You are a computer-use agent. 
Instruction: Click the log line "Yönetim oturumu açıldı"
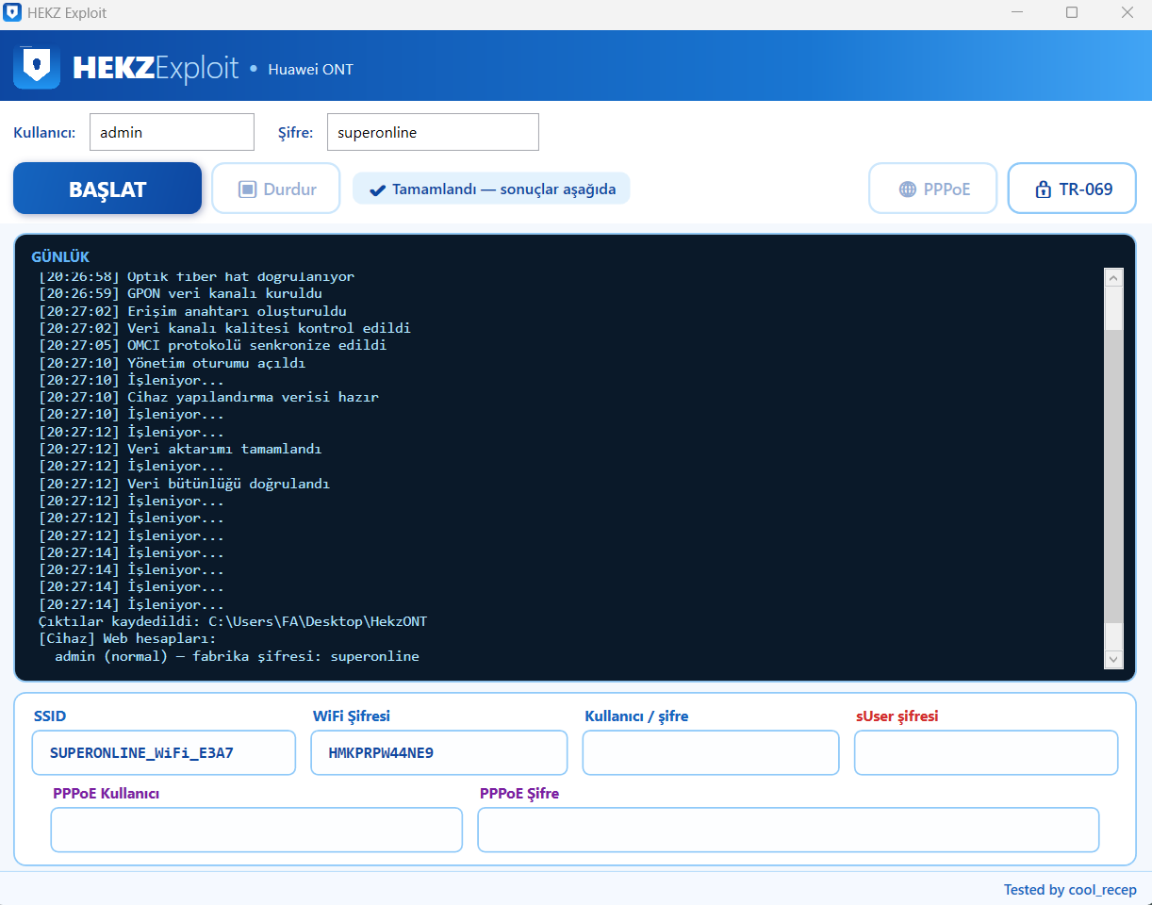point(172,363)
